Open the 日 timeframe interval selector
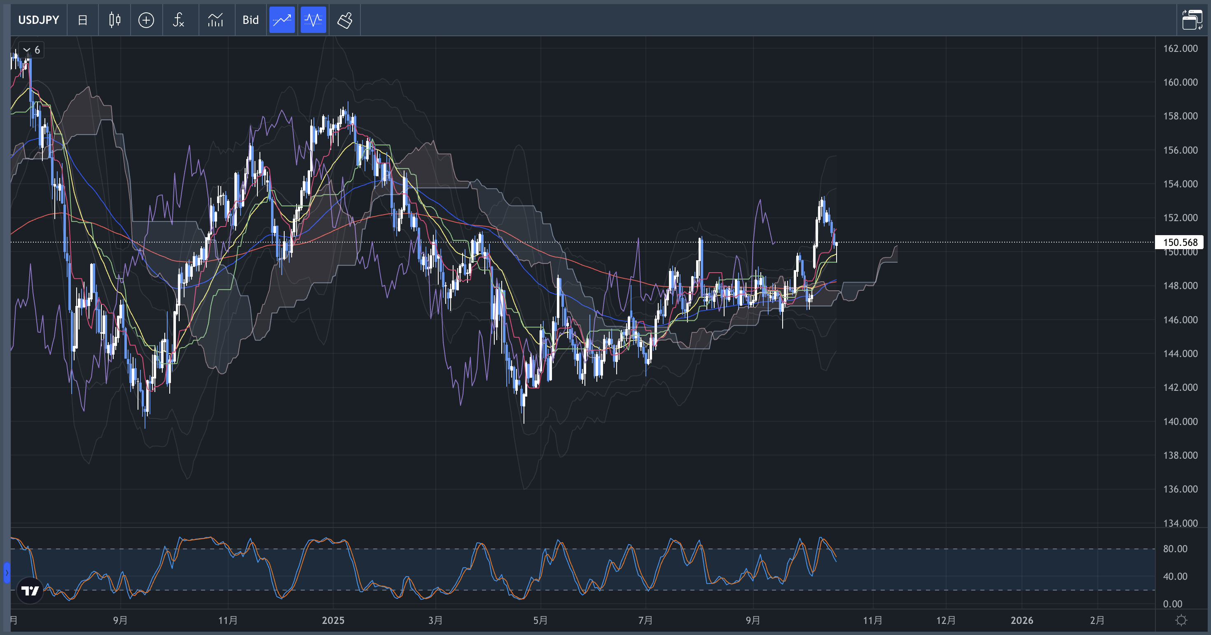Image resolution: width=1211 pixels, height=635 pixels. (x=82, y=20)
